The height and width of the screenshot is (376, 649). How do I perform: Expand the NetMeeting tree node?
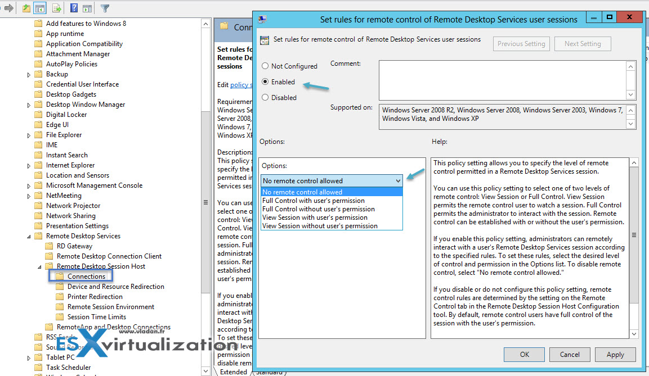(29, 196)
